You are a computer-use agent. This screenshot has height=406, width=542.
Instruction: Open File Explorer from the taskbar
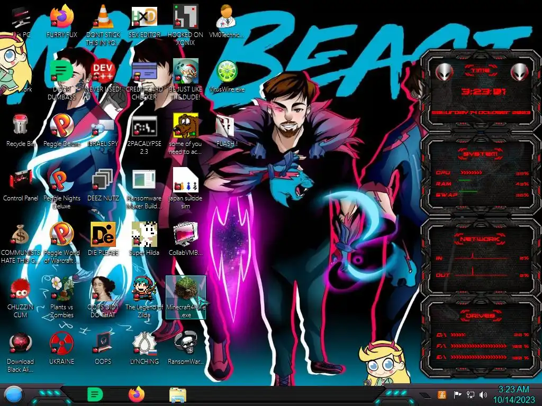(x=178, y=395)
